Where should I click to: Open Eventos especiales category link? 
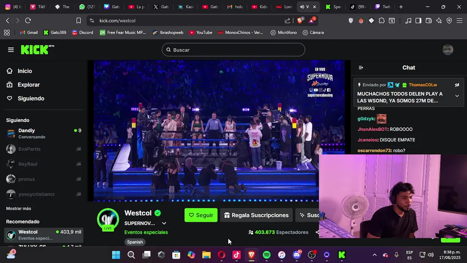click(146, 232)
